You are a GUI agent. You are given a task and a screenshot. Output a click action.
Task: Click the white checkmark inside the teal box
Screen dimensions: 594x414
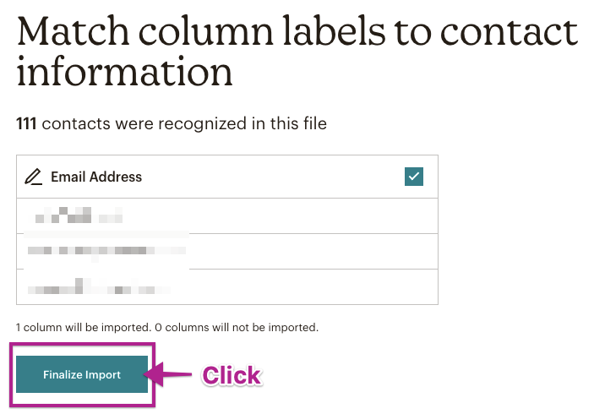coord(414,177)
